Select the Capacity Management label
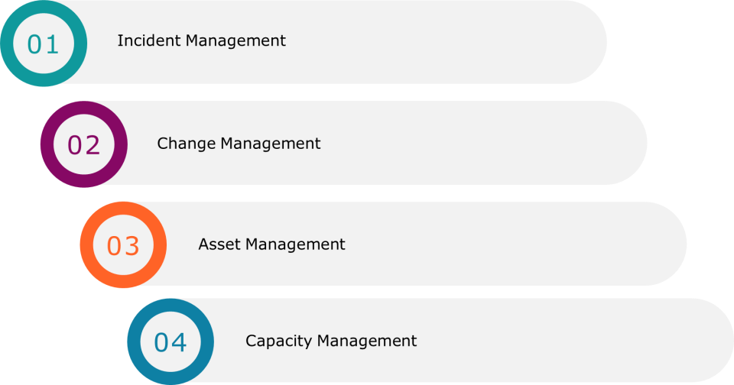The image size is (734, 385). [x=331, y=341]
